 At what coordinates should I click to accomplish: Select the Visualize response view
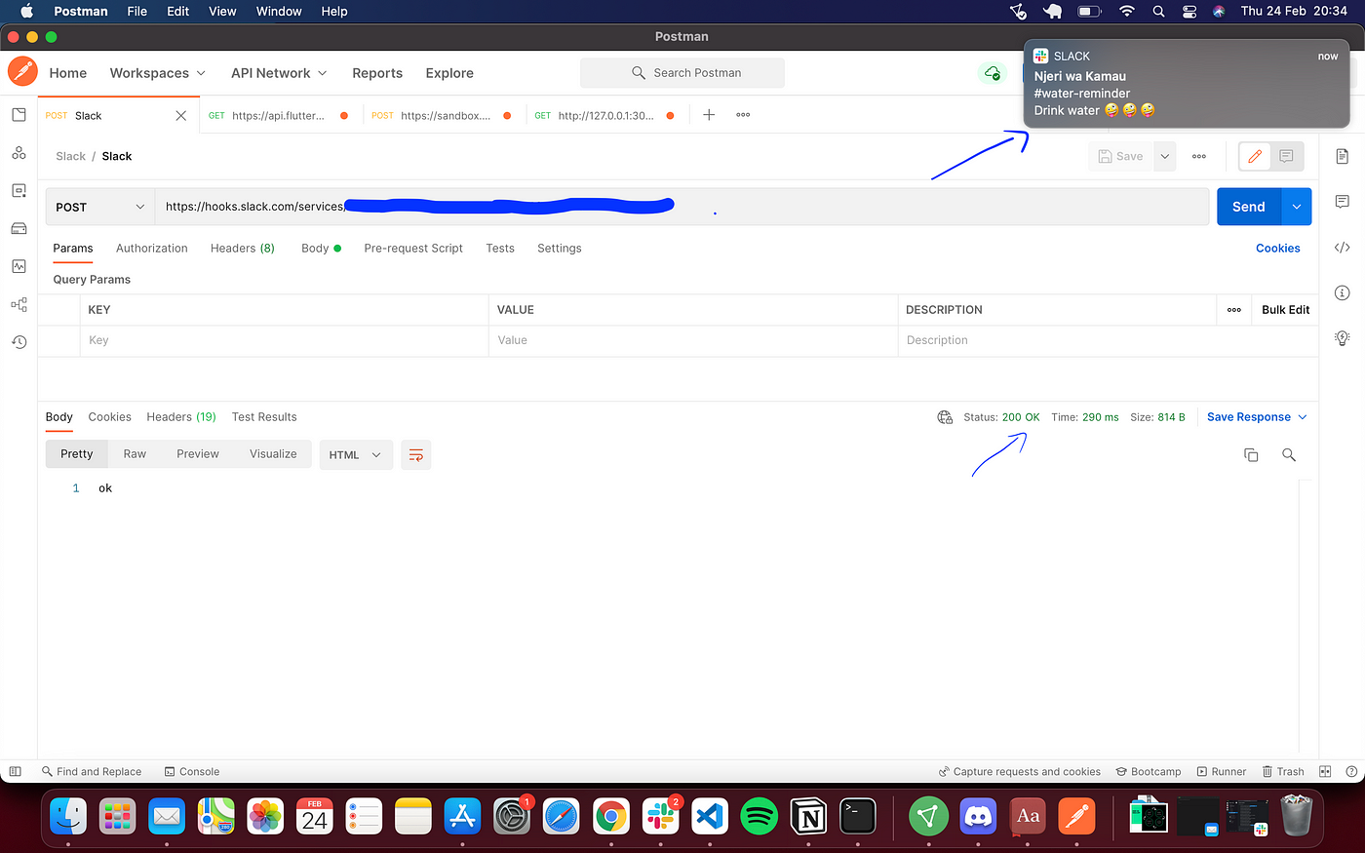(x=273, y=454)
